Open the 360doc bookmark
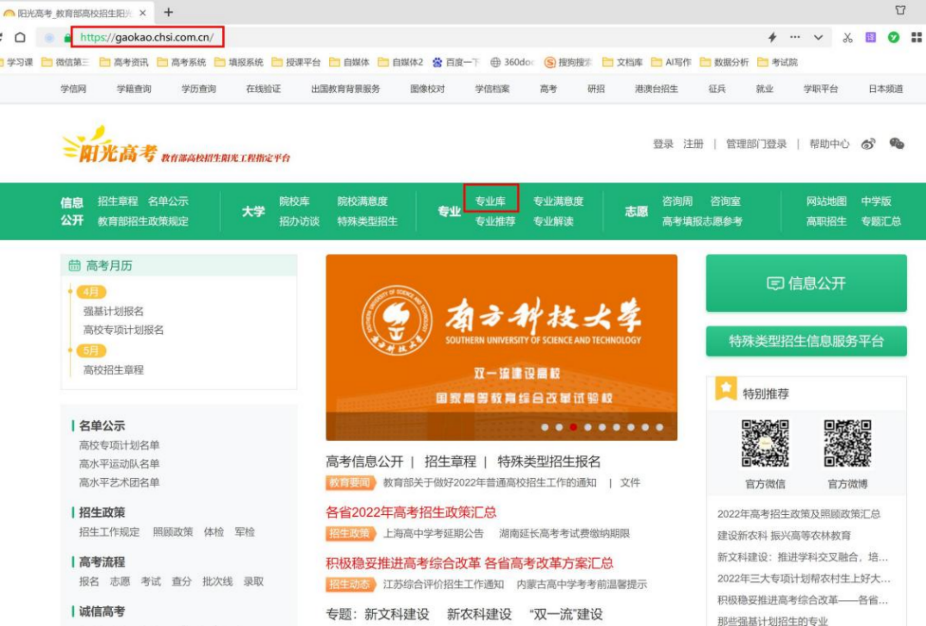926x626 pixels. [x=512, y=62]
